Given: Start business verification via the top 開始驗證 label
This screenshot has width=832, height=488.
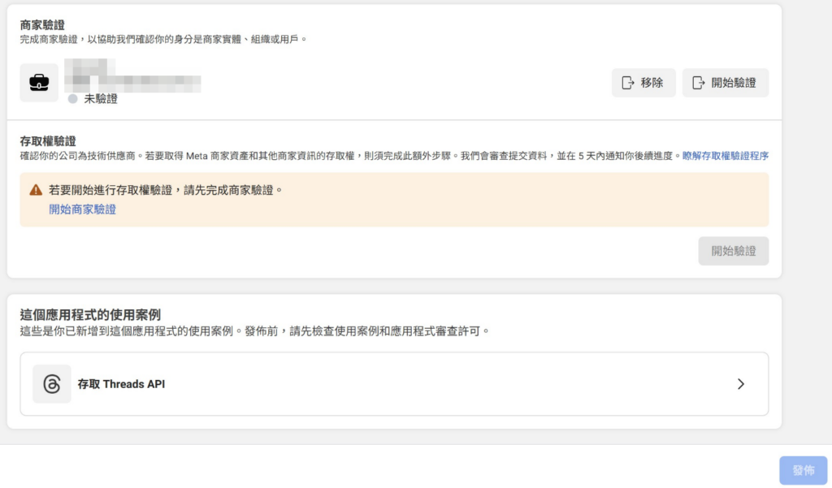Looking at the screenshot, I should (733, 83).
